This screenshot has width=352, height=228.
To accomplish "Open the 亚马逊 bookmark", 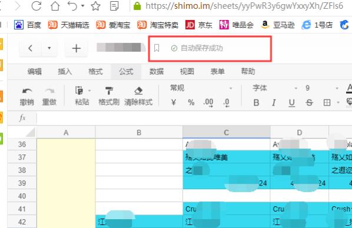I will click(278, 25).
